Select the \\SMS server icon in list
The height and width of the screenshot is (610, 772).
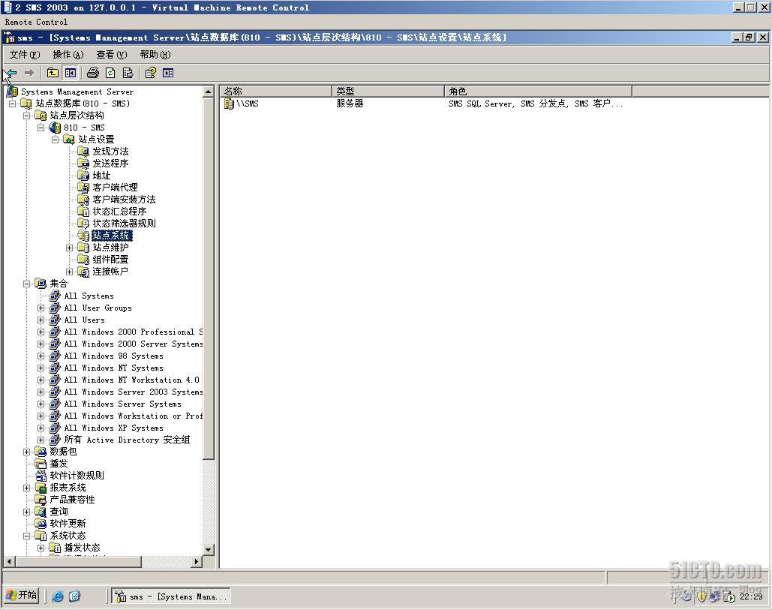pos(229,104)
